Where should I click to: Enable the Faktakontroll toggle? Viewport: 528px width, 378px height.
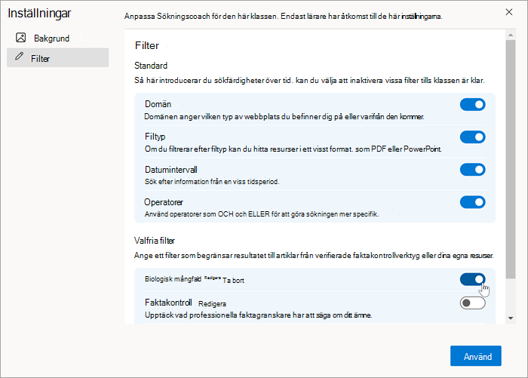472,303
